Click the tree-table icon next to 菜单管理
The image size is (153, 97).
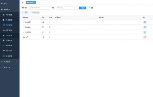tap(4, 25)
